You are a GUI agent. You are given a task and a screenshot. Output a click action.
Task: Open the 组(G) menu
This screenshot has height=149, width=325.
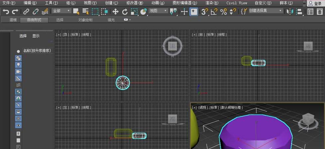tap(71, 3)
